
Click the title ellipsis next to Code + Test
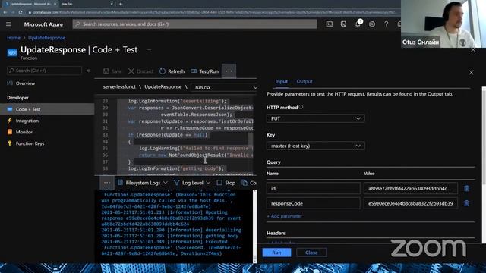click(149, 49)
